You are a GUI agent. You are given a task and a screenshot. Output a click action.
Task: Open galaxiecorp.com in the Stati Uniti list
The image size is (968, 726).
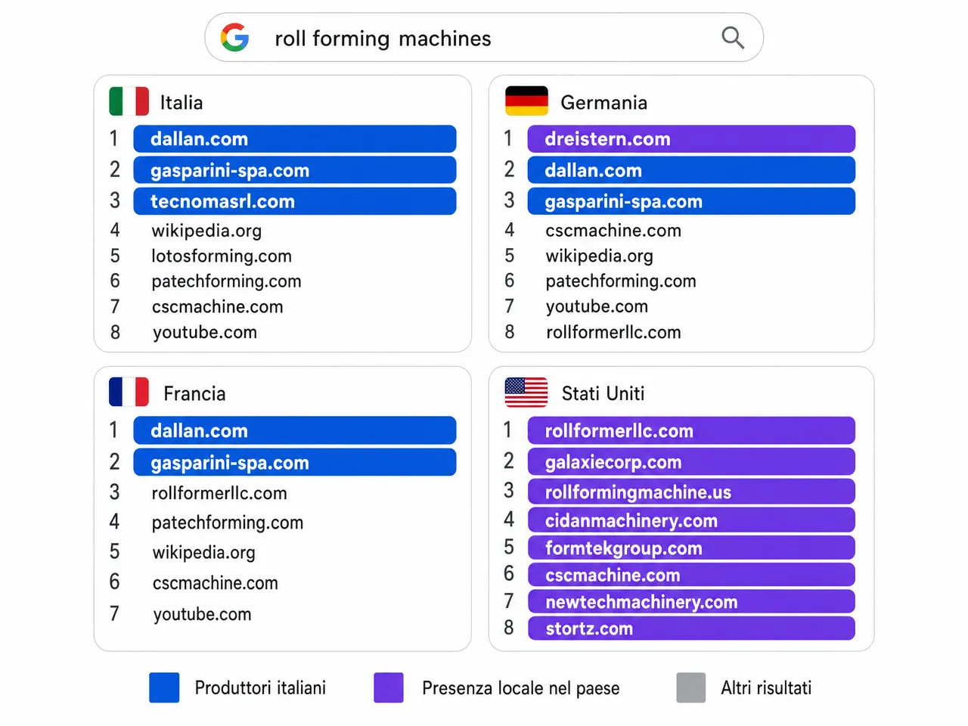(x=691, y=461)
